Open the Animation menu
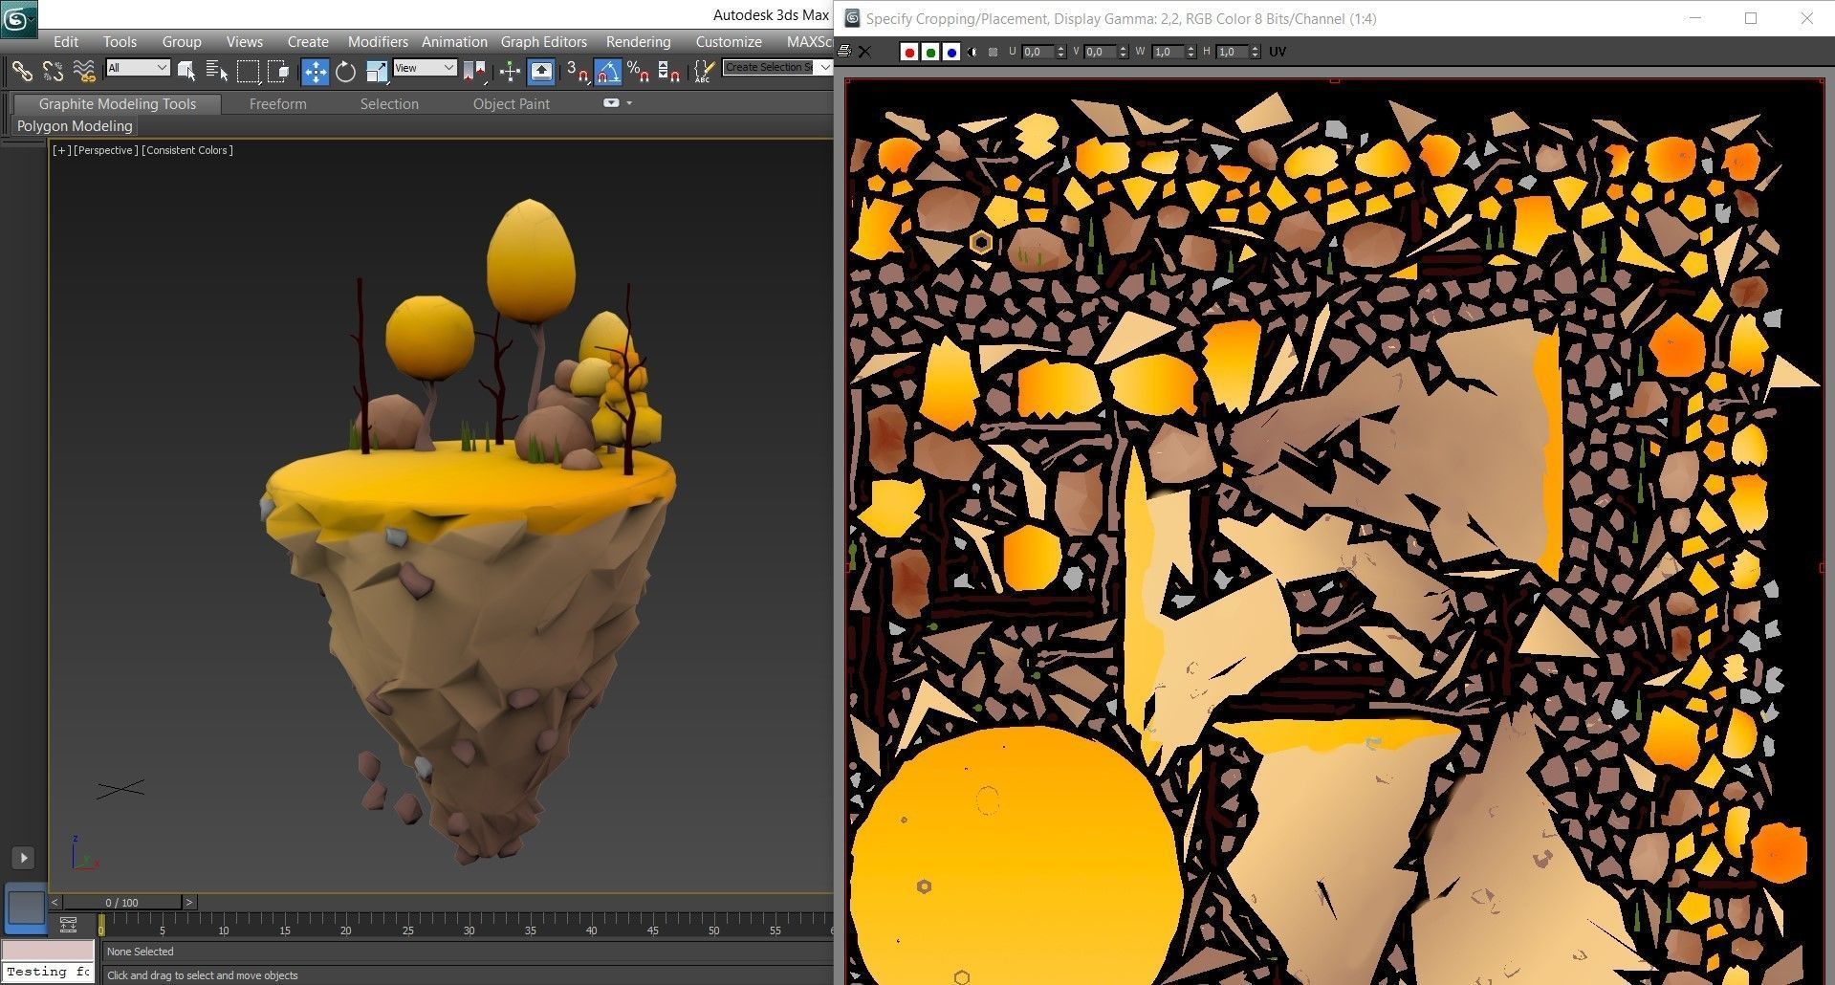The width and height of the screenshot is (1835, 985). pyautogui.click(x=454, y=41)
